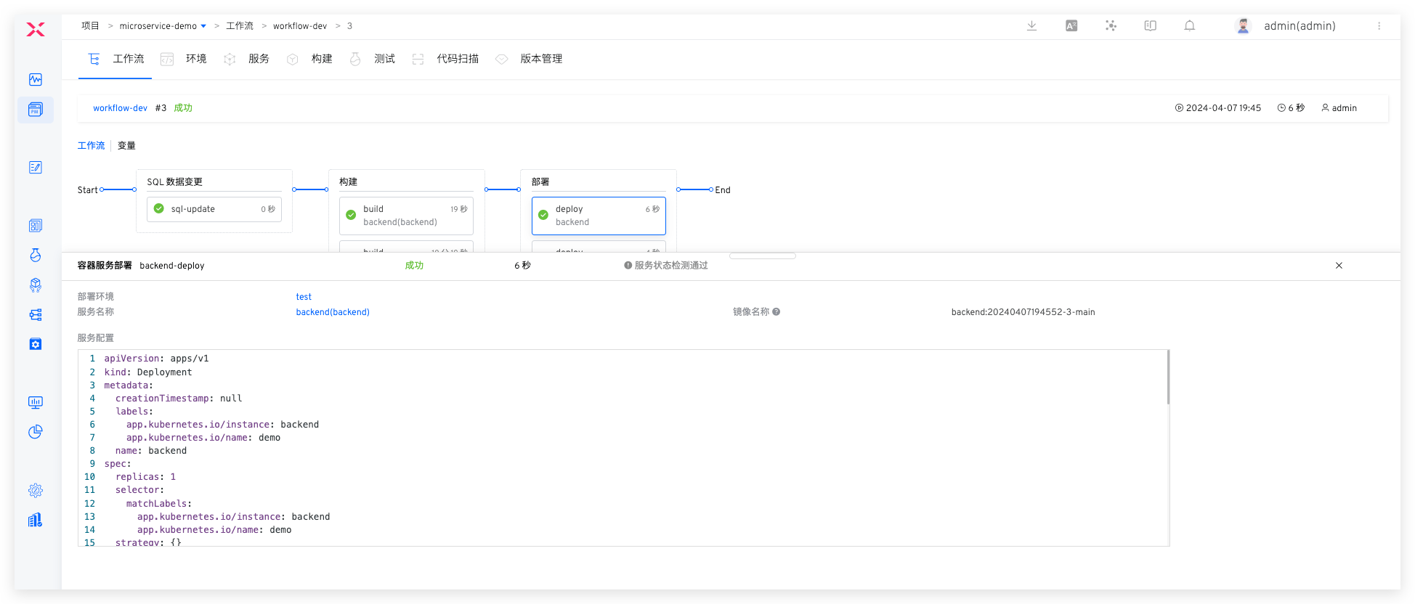Click the language translate icon
Image resolution: width=1415 pixels, height=604 pixels.
click(x=1071, y=25)
